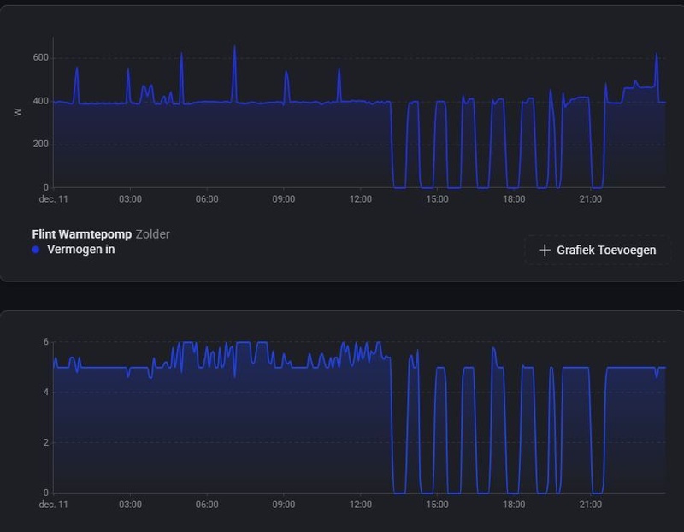
Task: Click the dec. 11 date label on bottom chart
Action: [53, 505]
